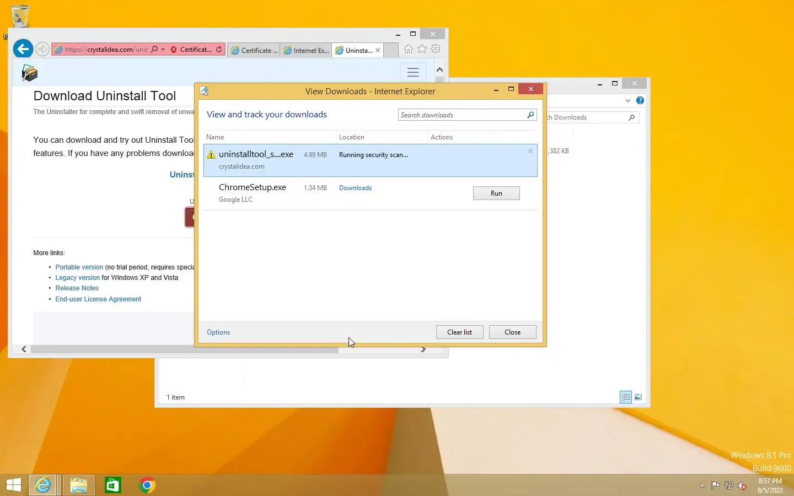Click the Action Center flag icon
794x496 pixels.
tap(715, 486)
